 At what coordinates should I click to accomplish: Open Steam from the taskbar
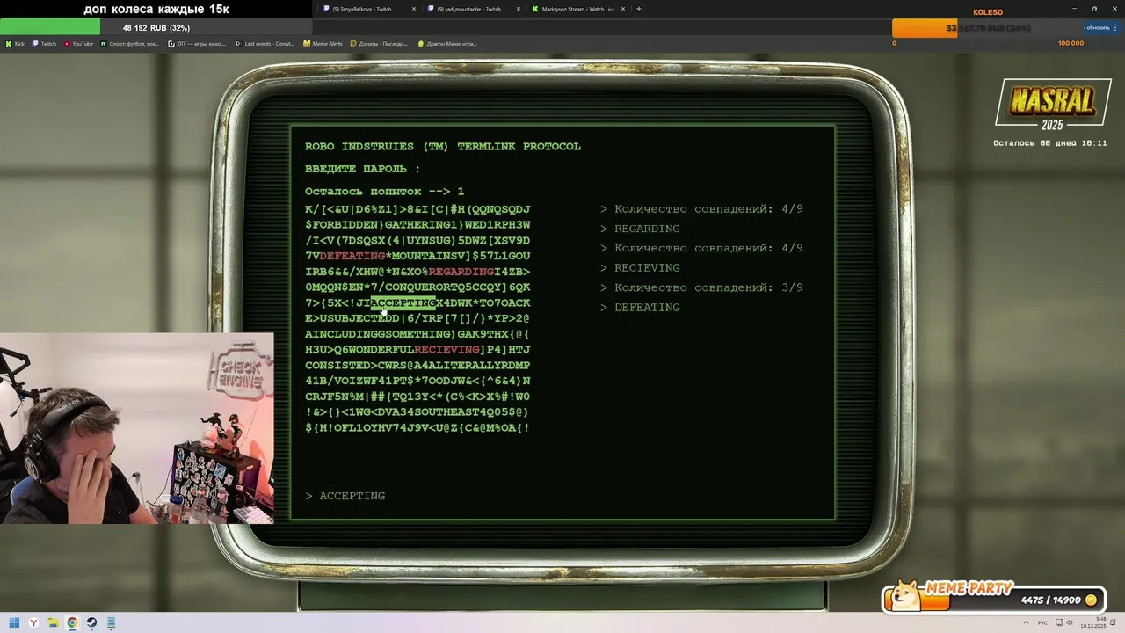tap(91, 622)
